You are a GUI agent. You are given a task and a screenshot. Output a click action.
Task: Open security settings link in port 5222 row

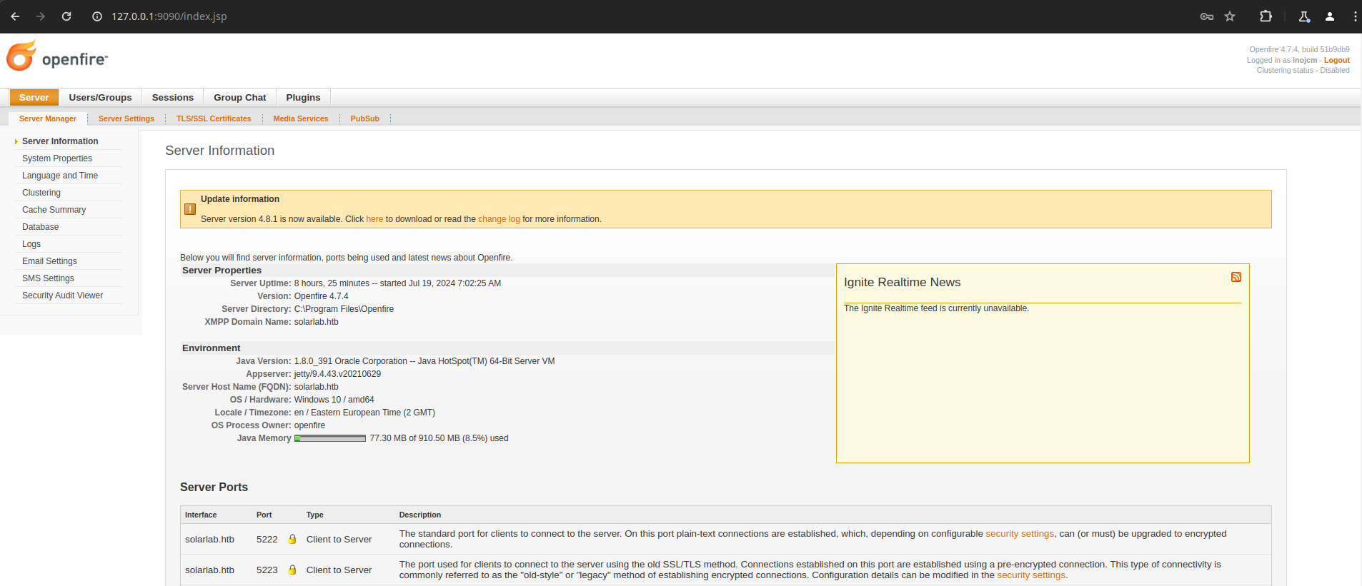click(x=1020, y=534)
